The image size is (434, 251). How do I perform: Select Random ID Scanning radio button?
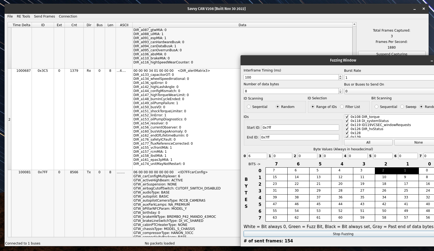pyautogui.click(x=278, y=107)
